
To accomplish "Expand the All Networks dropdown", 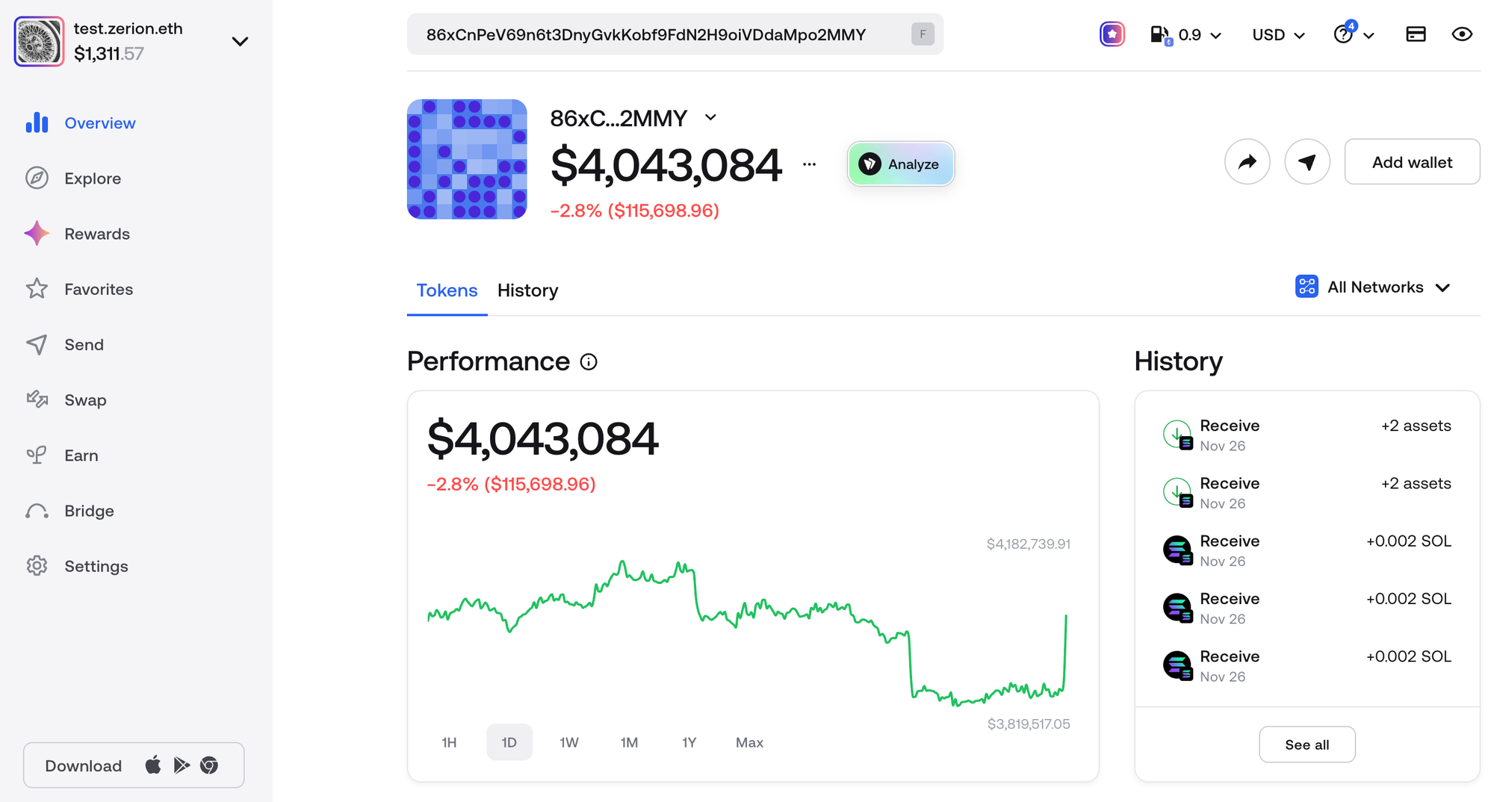I will (x=1373, y=287).
